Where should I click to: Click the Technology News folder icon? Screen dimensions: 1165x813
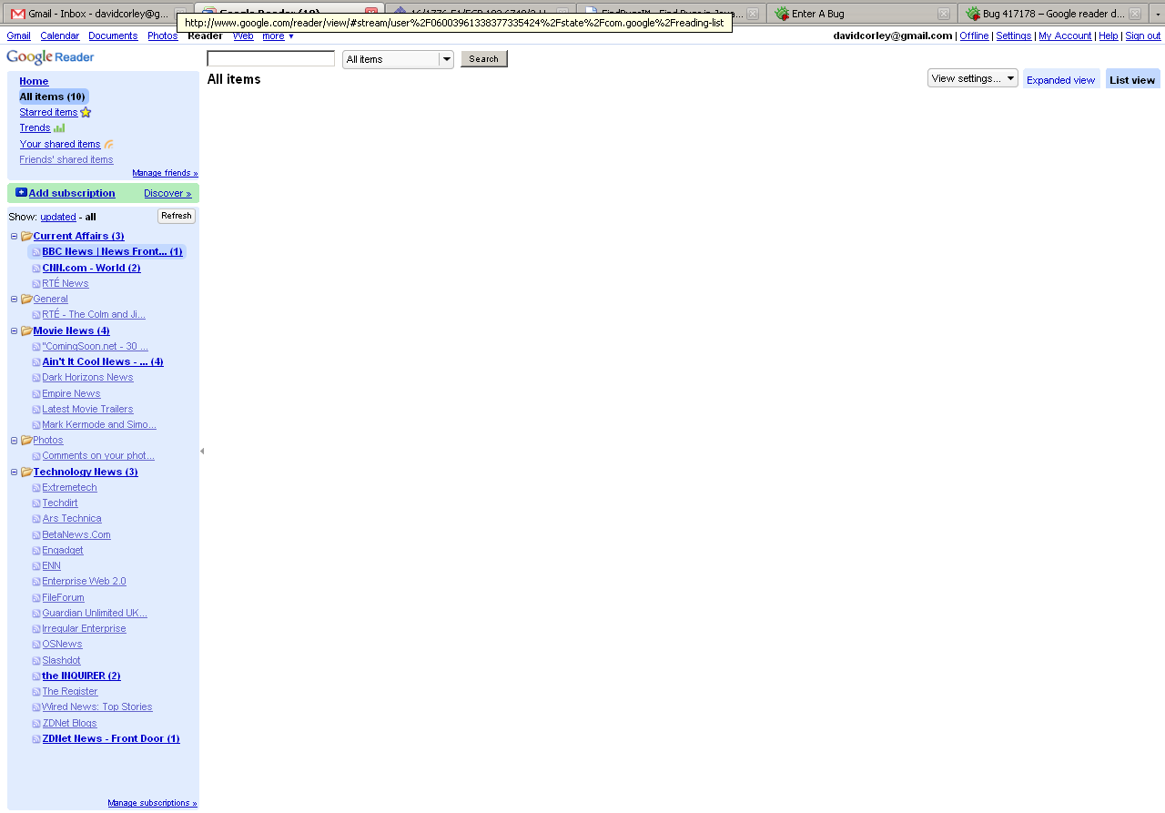26,473
